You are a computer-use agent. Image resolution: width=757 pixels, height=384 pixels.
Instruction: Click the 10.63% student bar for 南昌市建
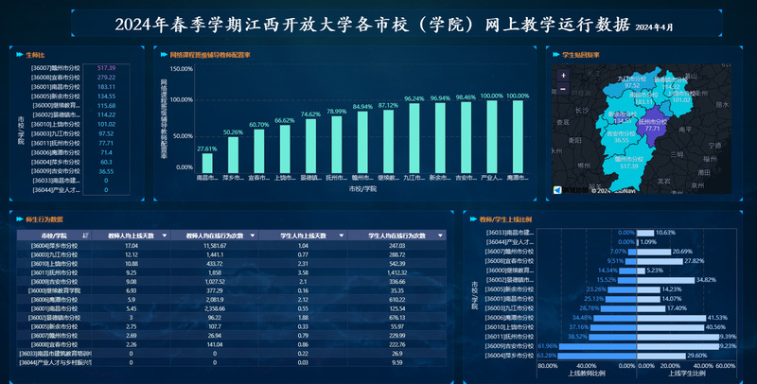click(x=646, y=233)
